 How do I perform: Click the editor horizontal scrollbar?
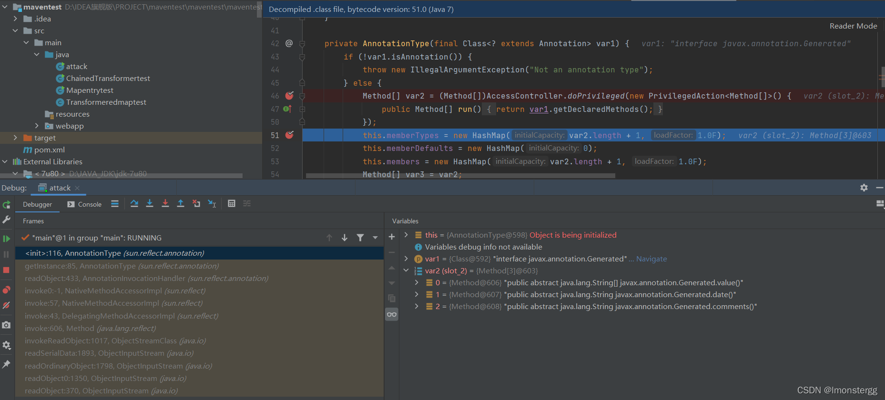point(460,176)
